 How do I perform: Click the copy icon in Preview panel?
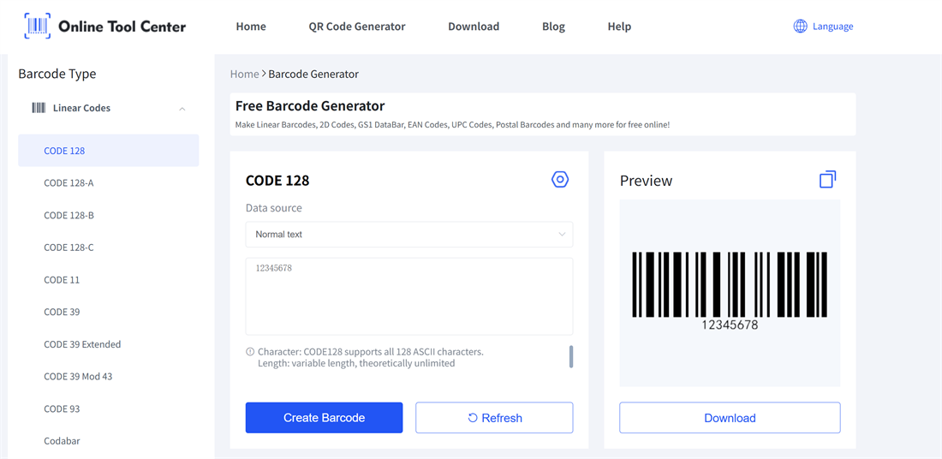point(827,180)
